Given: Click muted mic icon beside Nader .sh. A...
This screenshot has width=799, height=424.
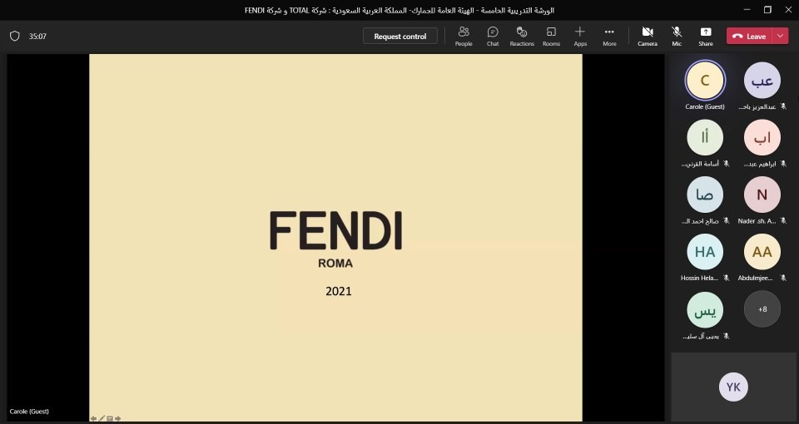Looking at the screenshot, I should [x=783, y=221].
